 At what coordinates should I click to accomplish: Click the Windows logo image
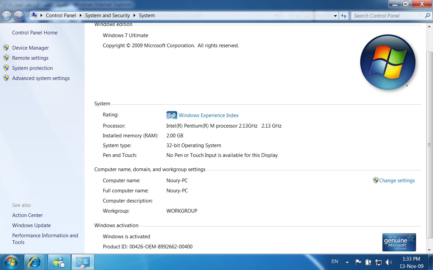(x=388, y=62)
